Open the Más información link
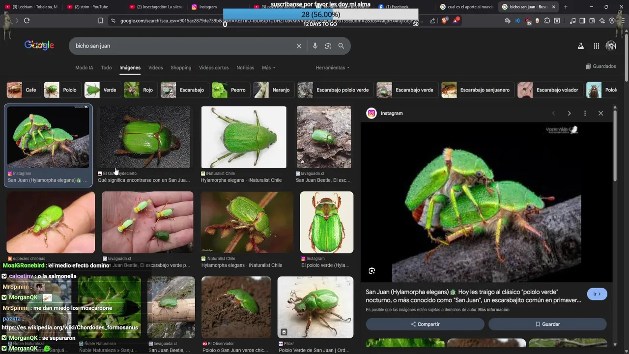Image resolution: width=629 pixels, height=354 pixels. (x=493, y=310)
